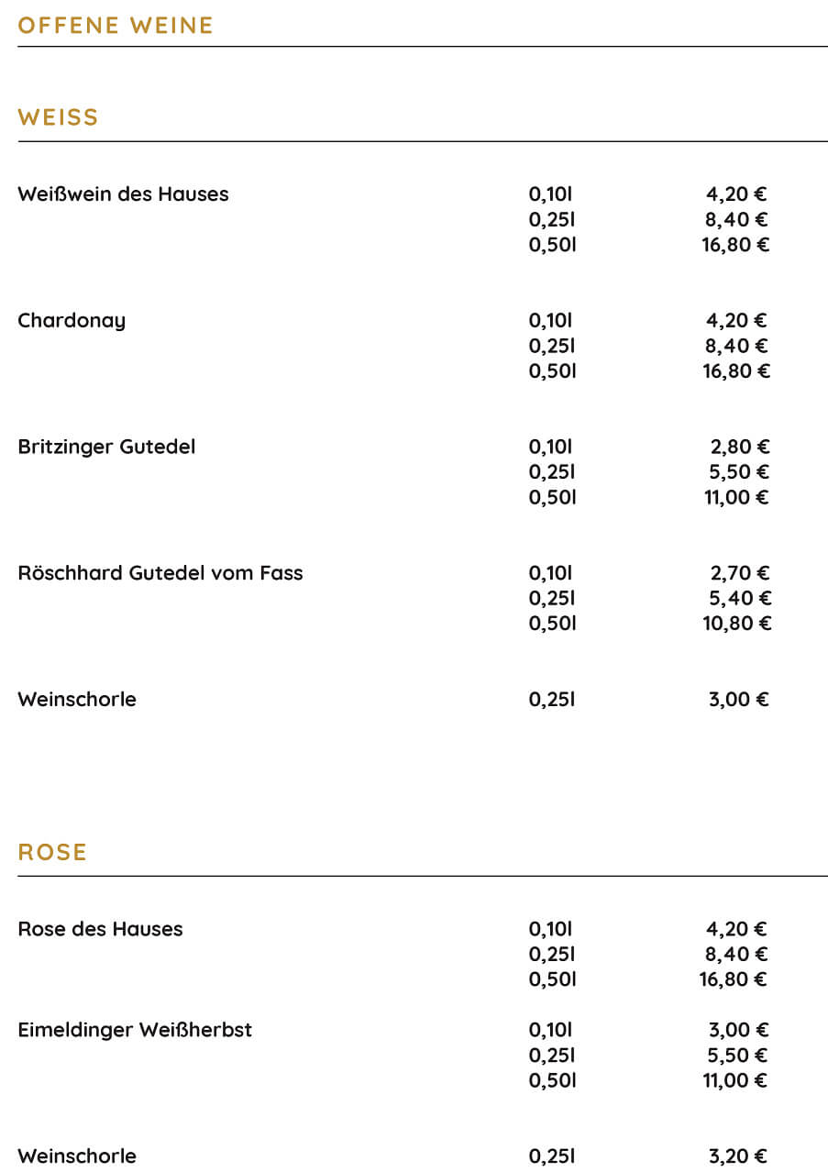Click the 3,00 € Eimeldinger Weißherbst price

[738, 1030]
